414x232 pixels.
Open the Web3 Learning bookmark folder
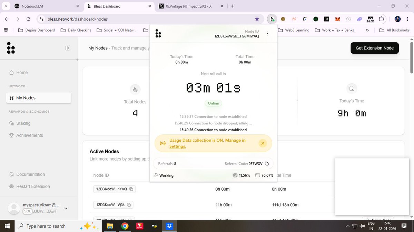click(x=293, y=30)
